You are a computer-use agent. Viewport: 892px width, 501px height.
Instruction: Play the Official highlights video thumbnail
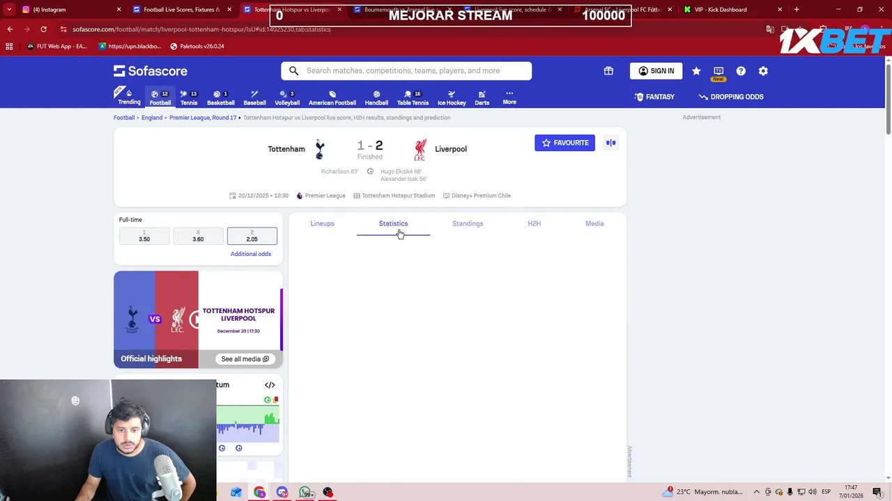198,319
